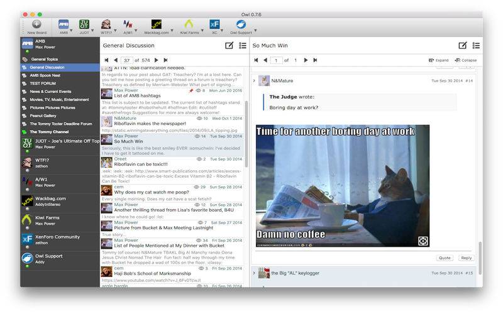Click N&Mature avatar in post #14
This screenshot has height=314, width=503.
(x=264, y=81)
